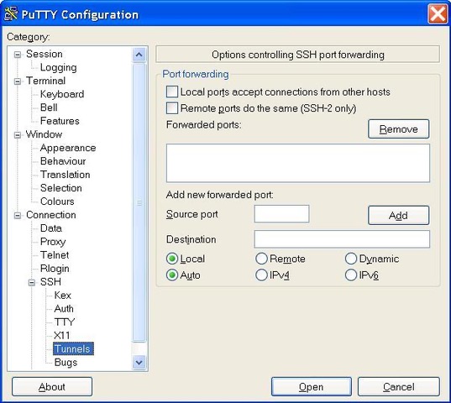
Task: Click the category list scroll up arrow
Action: (139, 55)
